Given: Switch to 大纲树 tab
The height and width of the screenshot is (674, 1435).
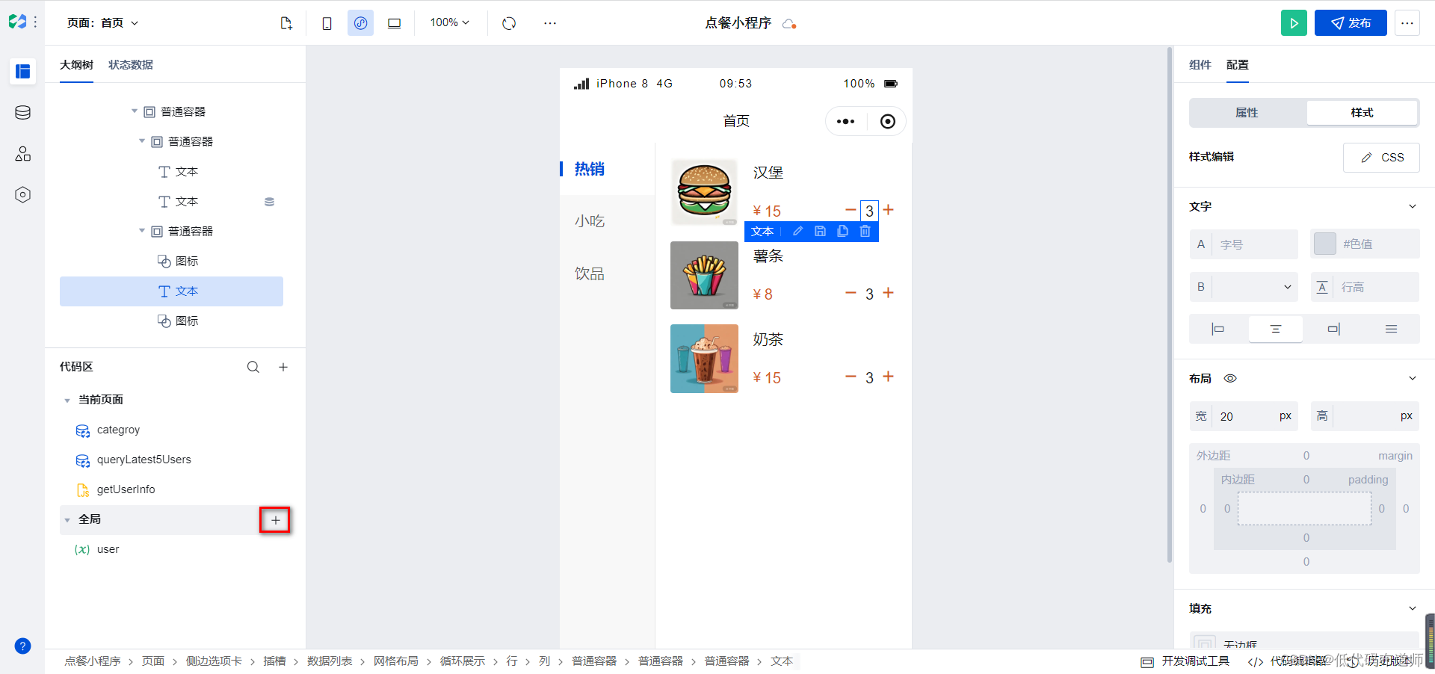Looking at the screenshot, I should coord(76,65).
